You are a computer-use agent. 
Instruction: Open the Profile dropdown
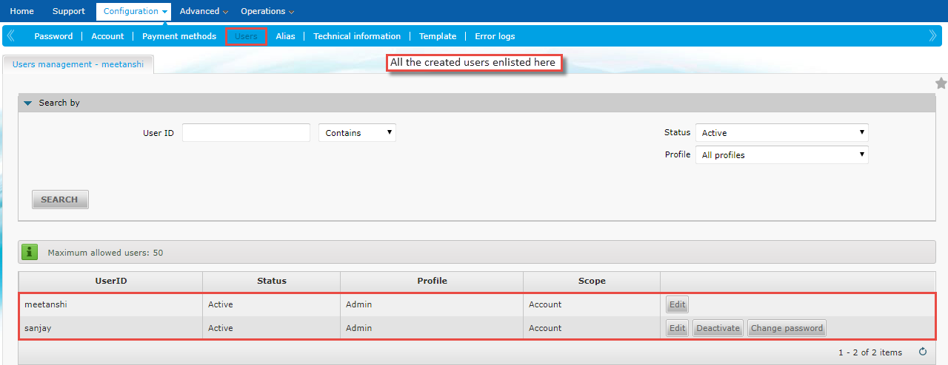click(782, 155)
